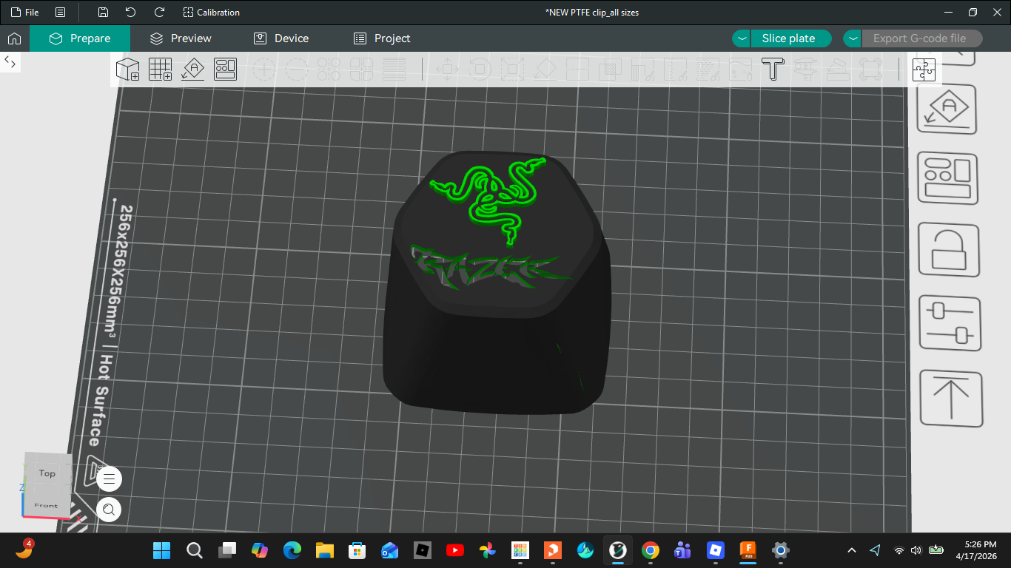Screen dimensions: 1011x568
Task: Click the Save icon in title bar
Action: coord(103,13)
